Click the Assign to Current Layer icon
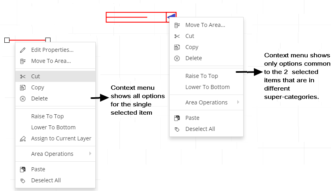The width and height of the screenshot is (331, 191). pos(23,139)
